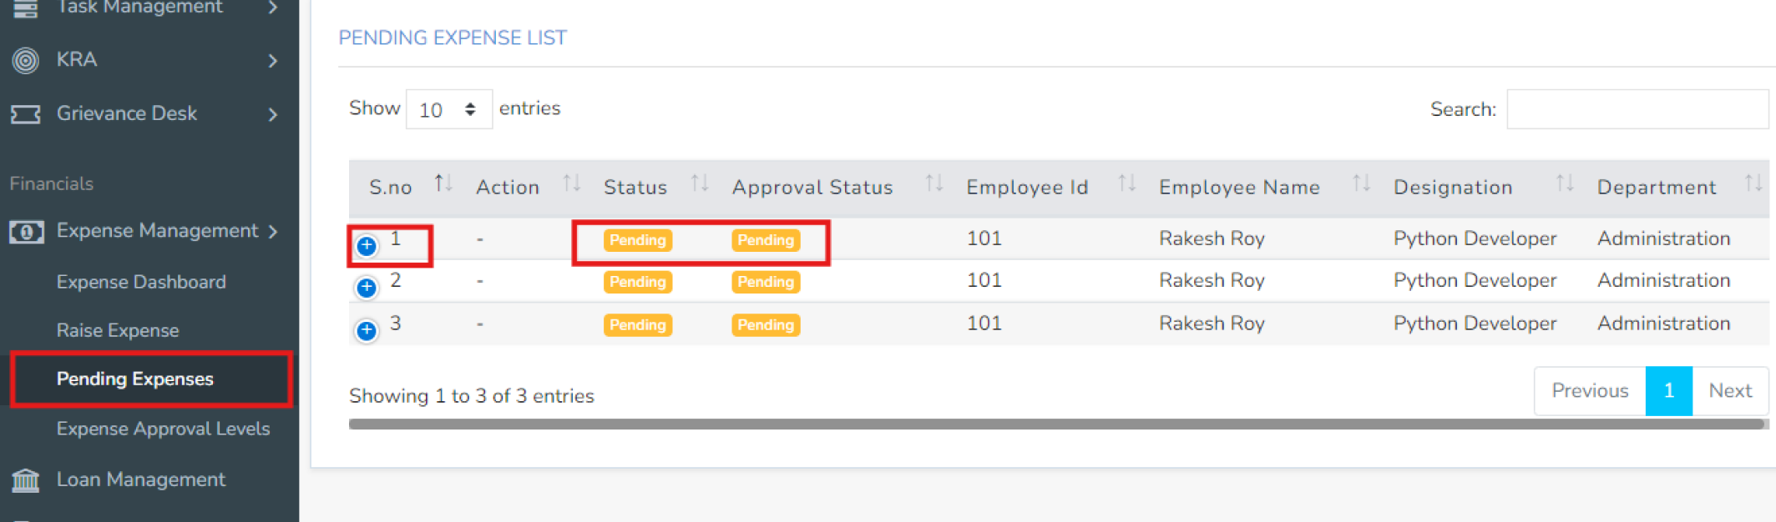
Task: Click inside the Search input field
Action: click(x=1637, y=109)
